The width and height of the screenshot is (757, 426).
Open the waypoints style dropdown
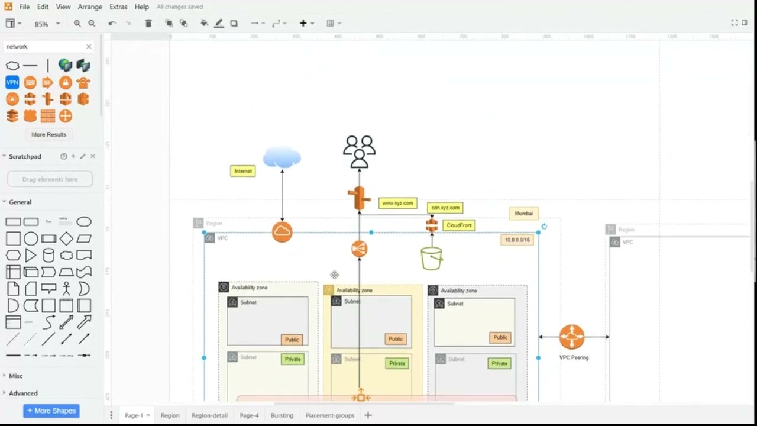pos(279,24)
